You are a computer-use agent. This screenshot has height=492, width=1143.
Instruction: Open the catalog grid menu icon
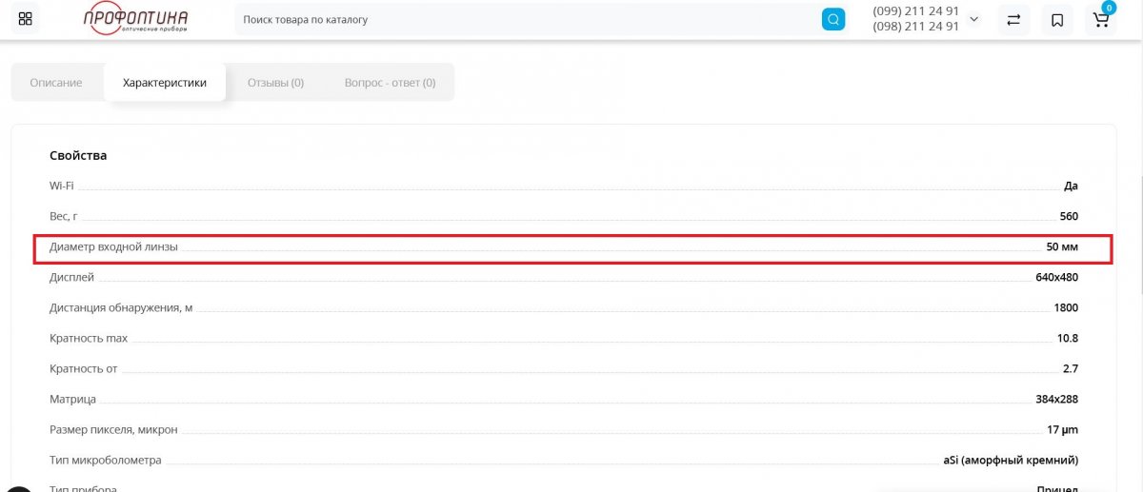tap(26, 19)
